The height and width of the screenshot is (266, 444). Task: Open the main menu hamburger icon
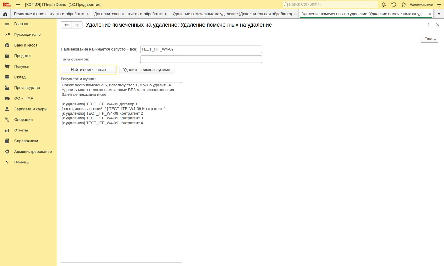click(x=18, y=4)
